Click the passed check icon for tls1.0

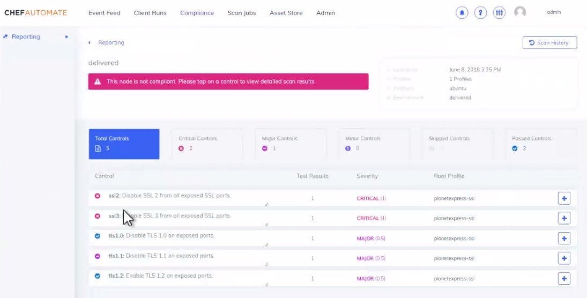pyautogui.click(x=98, y=236)
